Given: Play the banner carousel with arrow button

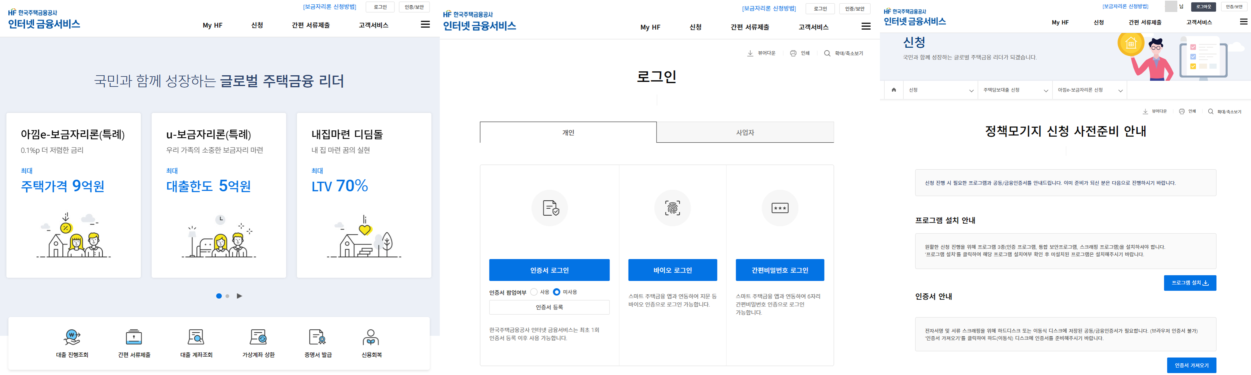Looking at the screenshot, I should pyautogui.click(x=239, y=296).
